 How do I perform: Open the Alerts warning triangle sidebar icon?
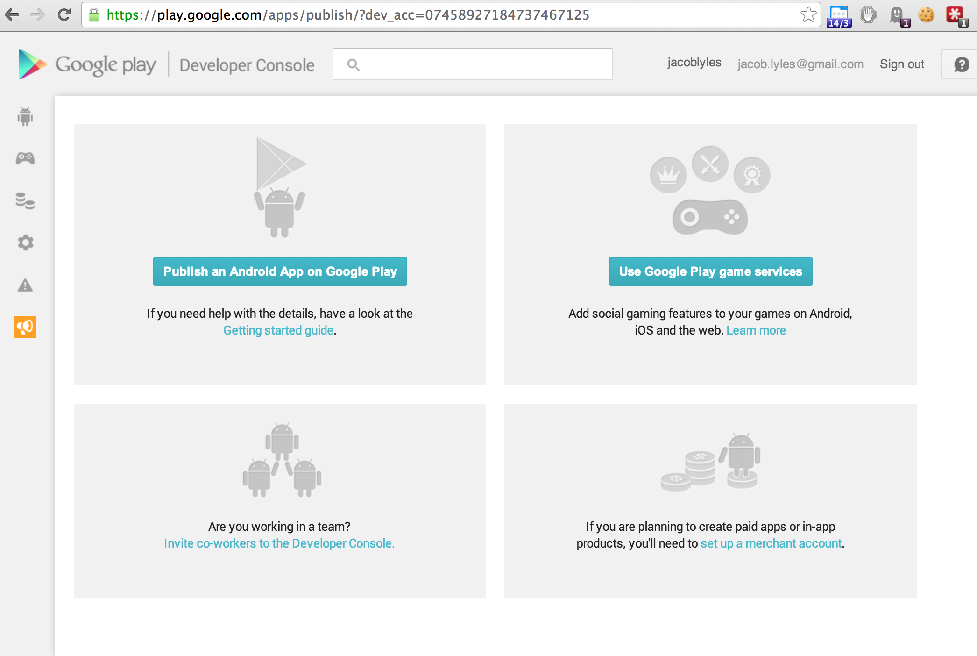[x=25, y=285]
